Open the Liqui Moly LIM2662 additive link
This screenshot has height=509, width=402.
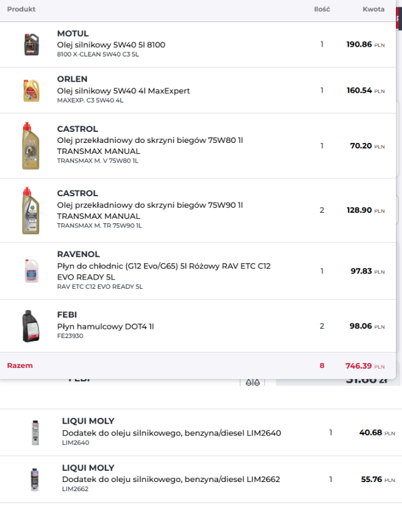pos(171,480)
